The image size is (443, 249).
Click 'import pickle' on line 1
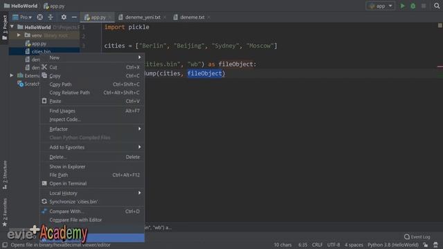click(127, 27)
